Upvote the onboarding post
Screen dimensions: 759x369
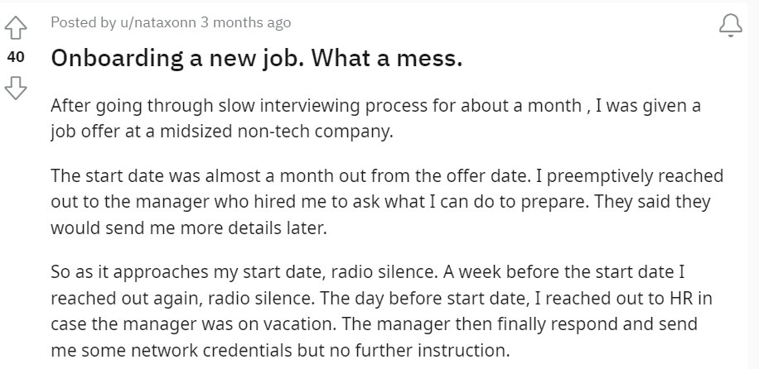point(17,28)
